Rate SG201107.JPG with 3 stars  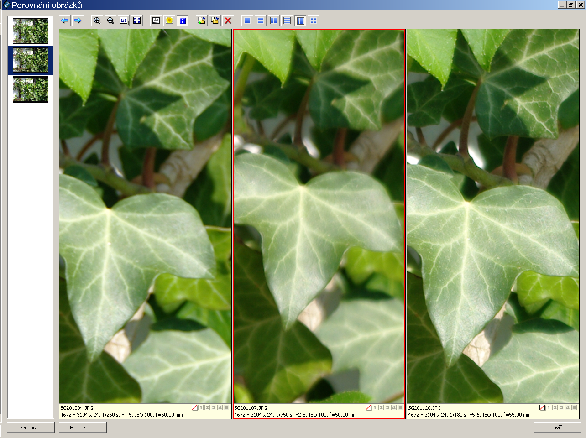(387, 407)
